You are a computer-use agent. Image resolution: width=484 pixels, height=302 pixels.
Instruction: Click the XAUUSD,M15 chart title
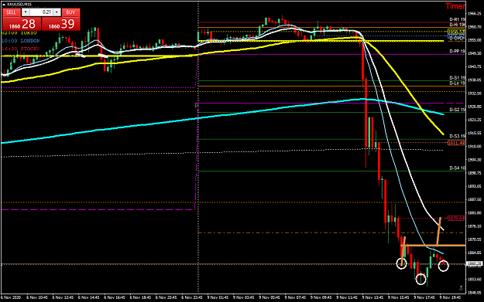pos(19,5)
